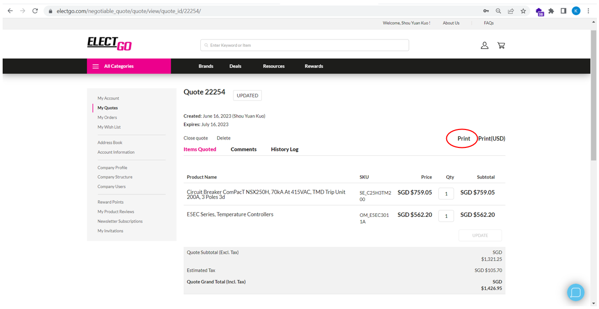599x309 pixels.
Task: Open Newsletter Subscriptions
Action: 120,221
